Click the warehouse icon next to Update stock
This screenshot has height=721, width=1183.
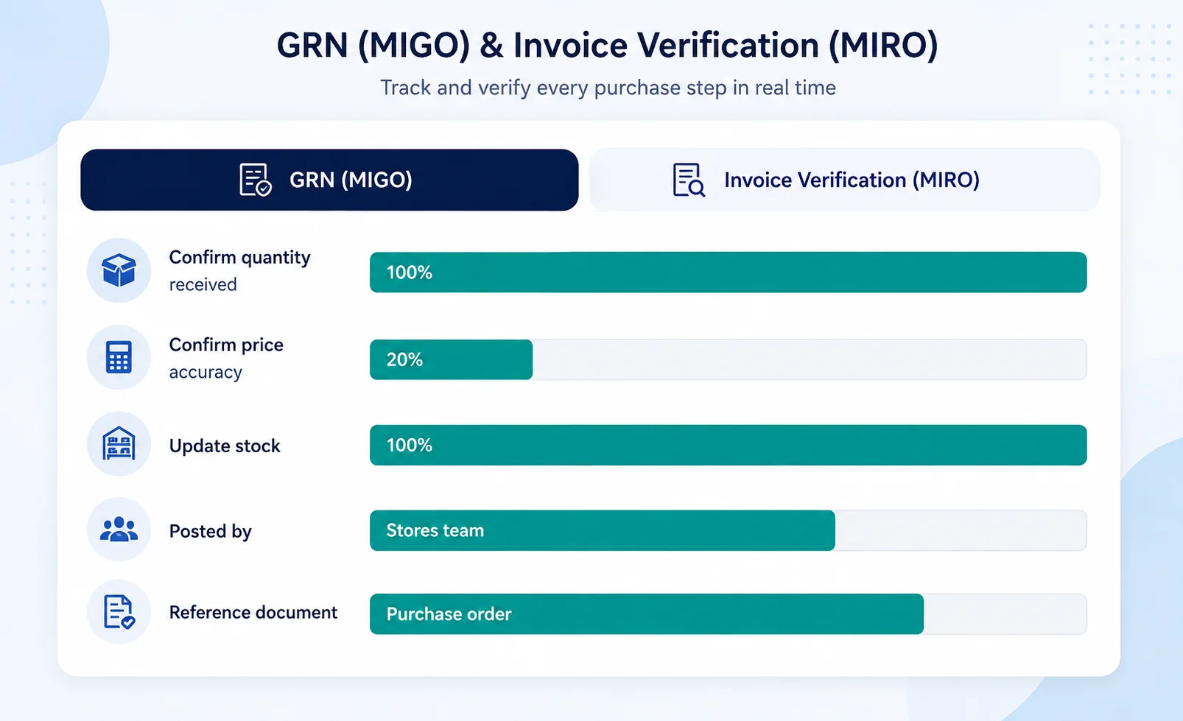click(x=119, y=443)
